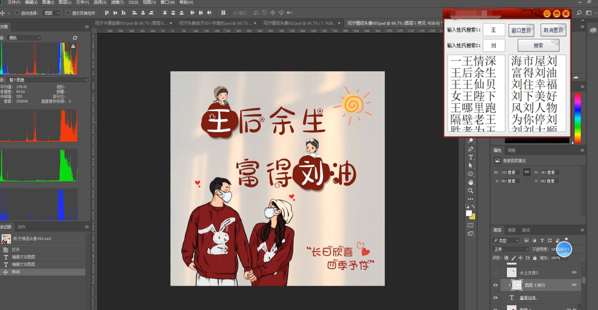
Task: Select the Ellipse shape tool
Action: (471, 174)
